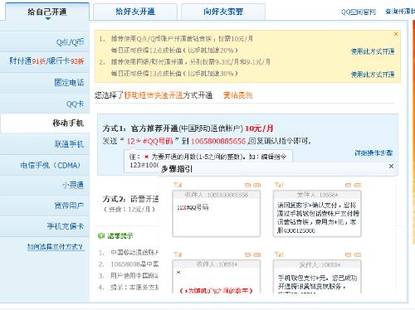
Task: Click 使用此方式开通 for 网银/财付通 recommendation
Action: (373, 75)
